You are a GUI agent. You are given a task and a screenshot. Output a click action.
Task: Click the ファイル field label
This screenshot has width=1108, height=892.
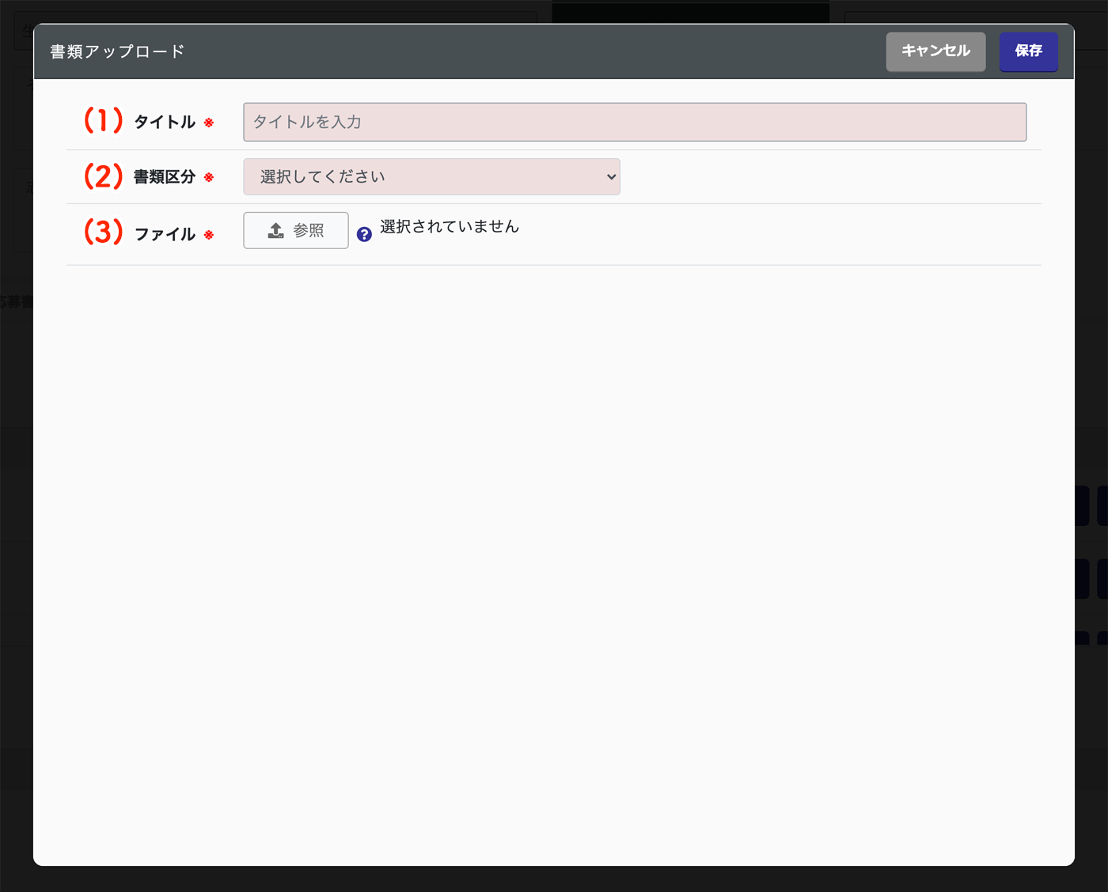pos(165,234)
